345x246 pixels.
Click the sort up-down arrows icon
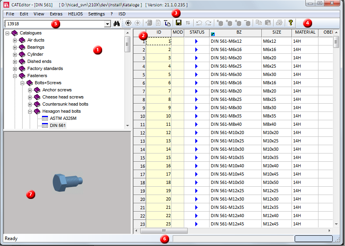[188, 23]
